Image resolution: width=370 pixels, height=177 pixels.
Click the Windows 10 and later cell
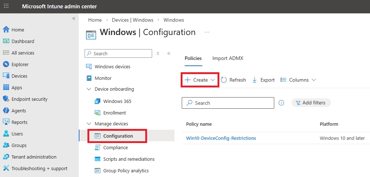pyautogui.click(x=342, y=138)
